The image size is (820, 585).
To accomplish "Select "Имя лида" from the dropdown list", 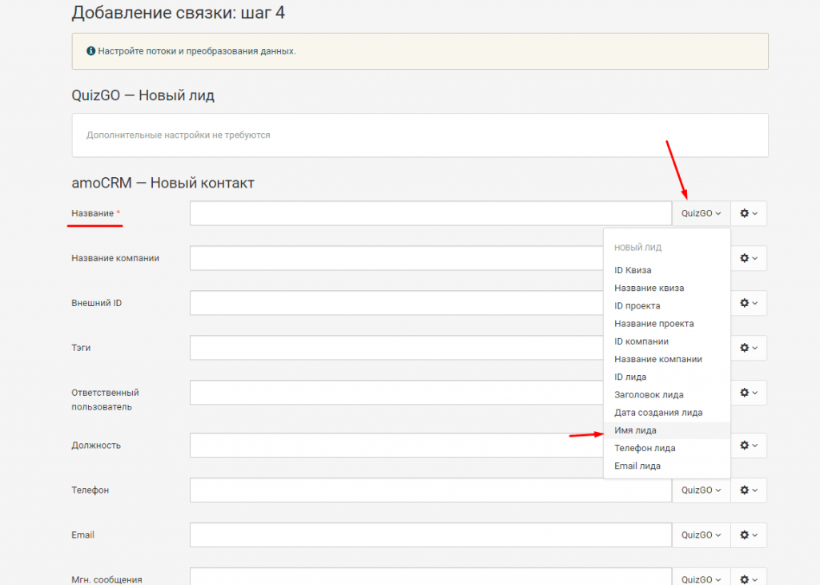I will (x=635, y=430).
